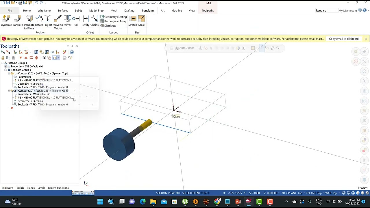Open Google Chrome from taskbar
The image size is (370, 208).
[x=217, y=202]
